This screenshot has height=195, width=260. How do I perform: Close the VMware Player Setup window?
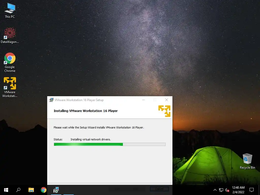click(x=167, y=100)
